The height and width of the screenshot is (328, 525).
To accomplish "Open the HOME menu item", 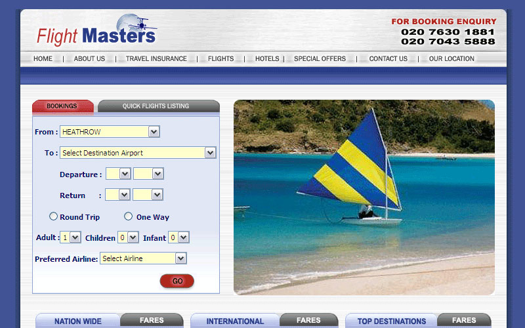I will [x=43, y=58].
